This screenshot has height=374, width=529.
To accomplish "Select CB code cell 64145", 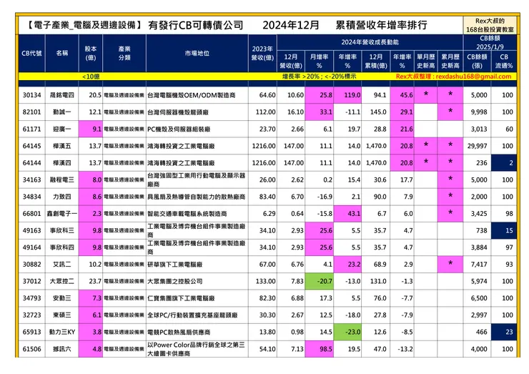I will coord(31,146).
